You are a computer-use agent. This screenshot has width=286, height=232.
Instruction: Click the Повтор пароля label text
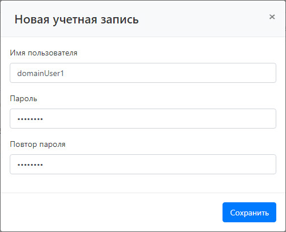pos(38,145)
